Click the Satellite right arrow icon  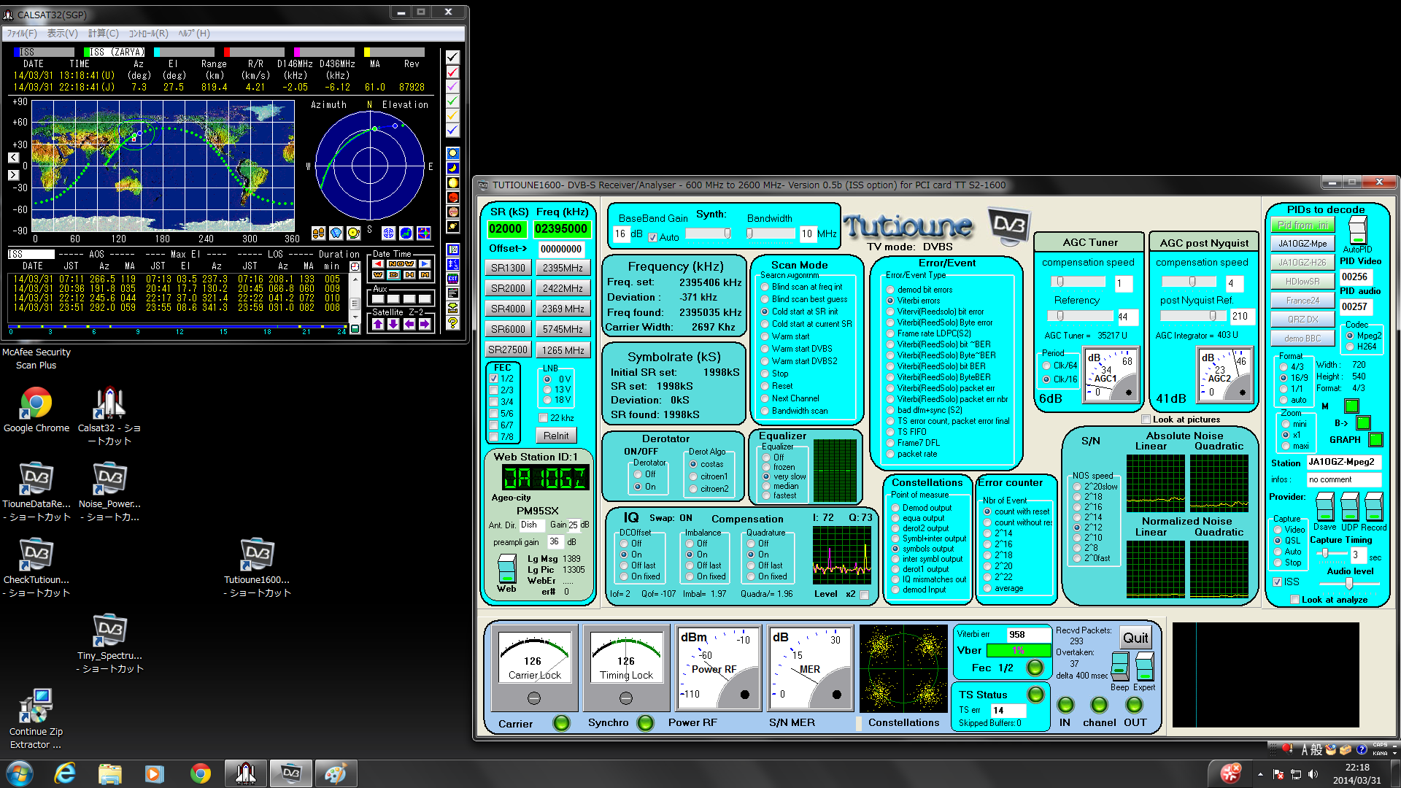[x=425, y=324]
